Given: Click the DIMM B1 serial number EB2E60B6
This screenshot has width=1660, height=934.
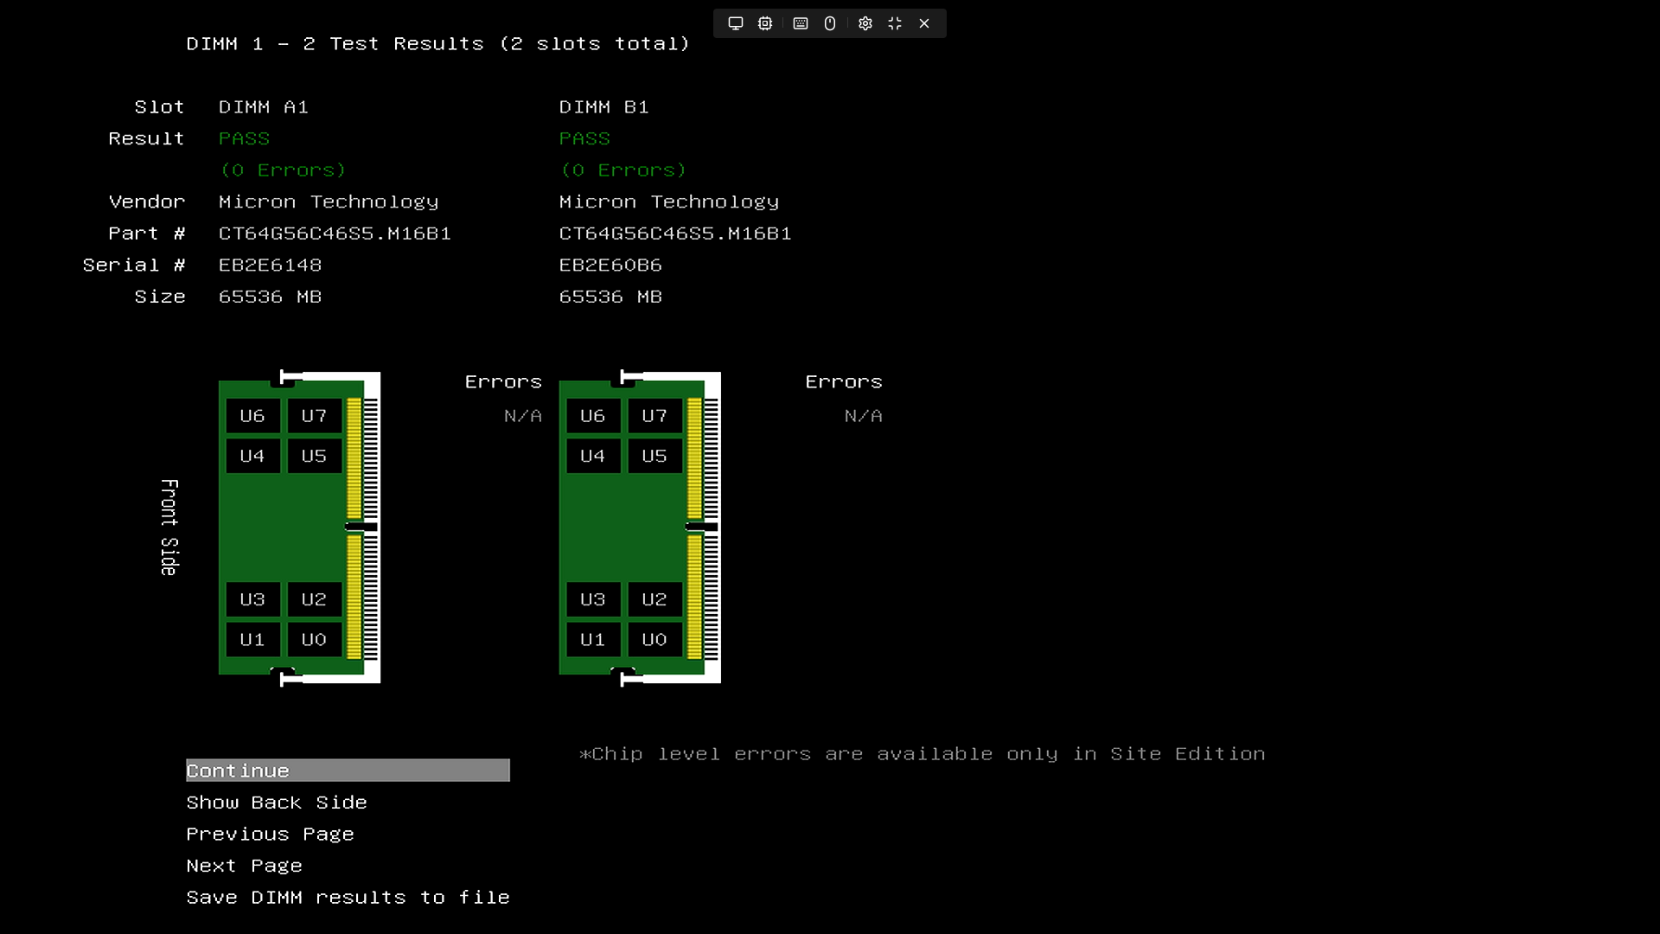Looking at the screenshot, I should 610,265.
